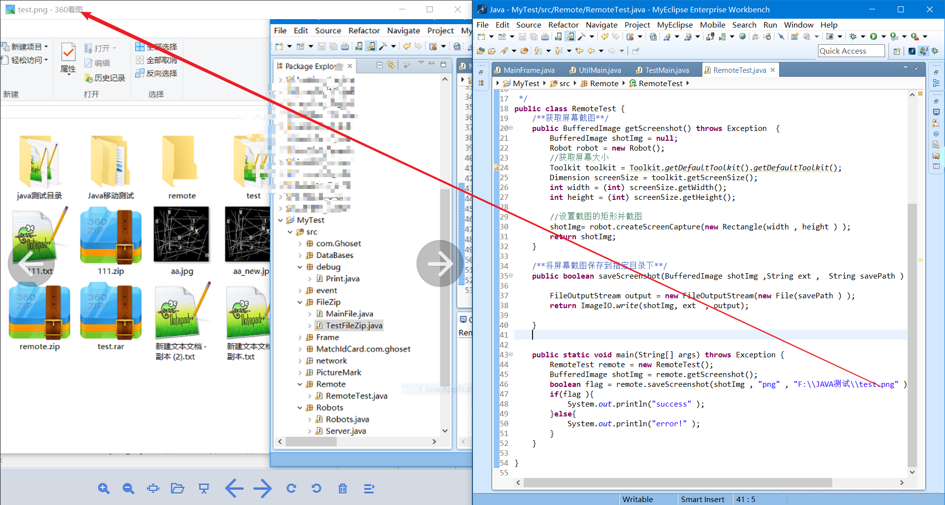This screenshot has height=505, width=945.
Task: Click the warning marker on line 24
Action: [496, 167]
